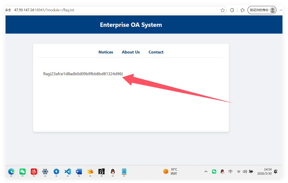Open the browser settings and more menu

point(281,10)
